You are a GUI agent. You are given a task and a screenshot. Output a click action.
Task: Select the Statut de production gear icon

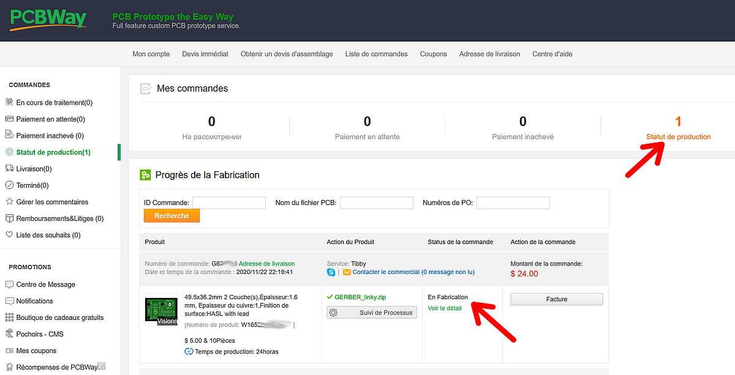(9, 152)
